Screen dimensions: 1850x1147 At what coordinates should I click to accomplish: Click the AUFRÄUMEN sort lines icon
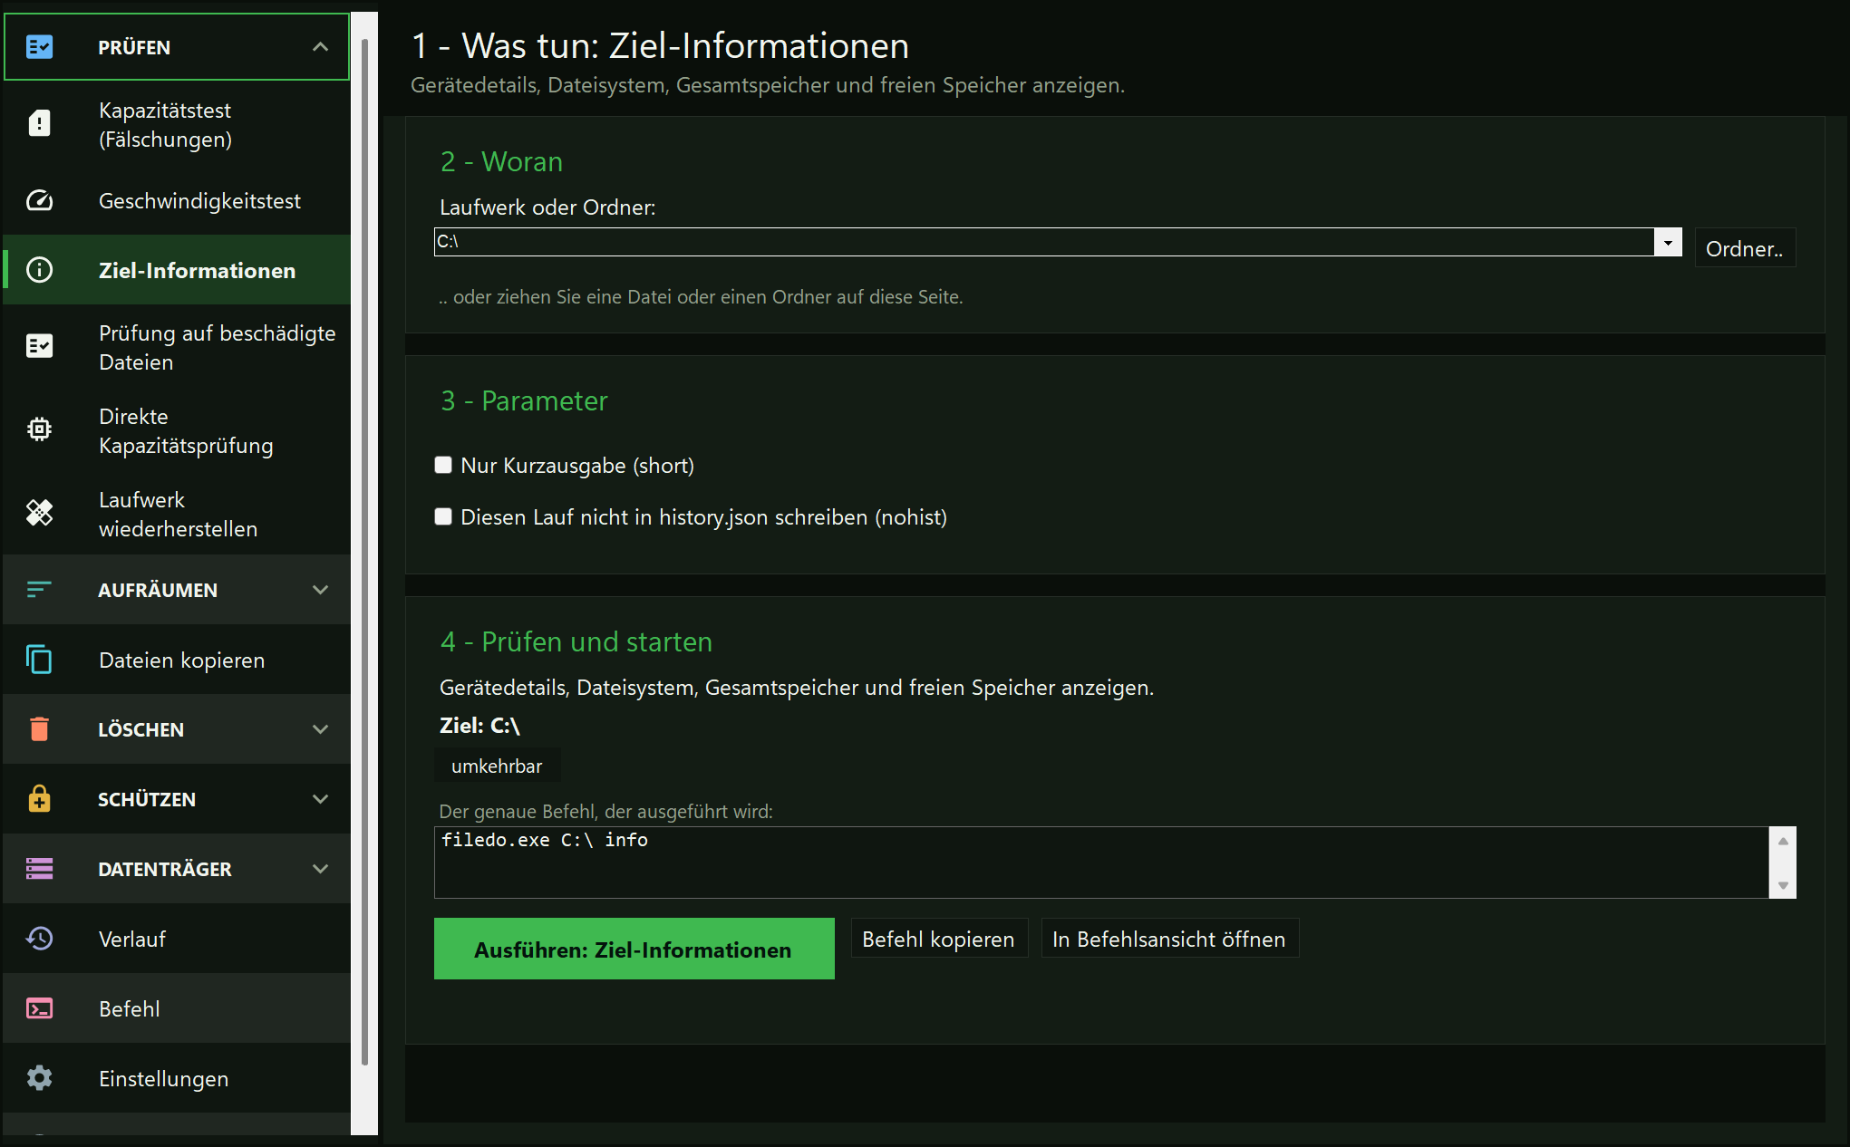click(39, 590)
